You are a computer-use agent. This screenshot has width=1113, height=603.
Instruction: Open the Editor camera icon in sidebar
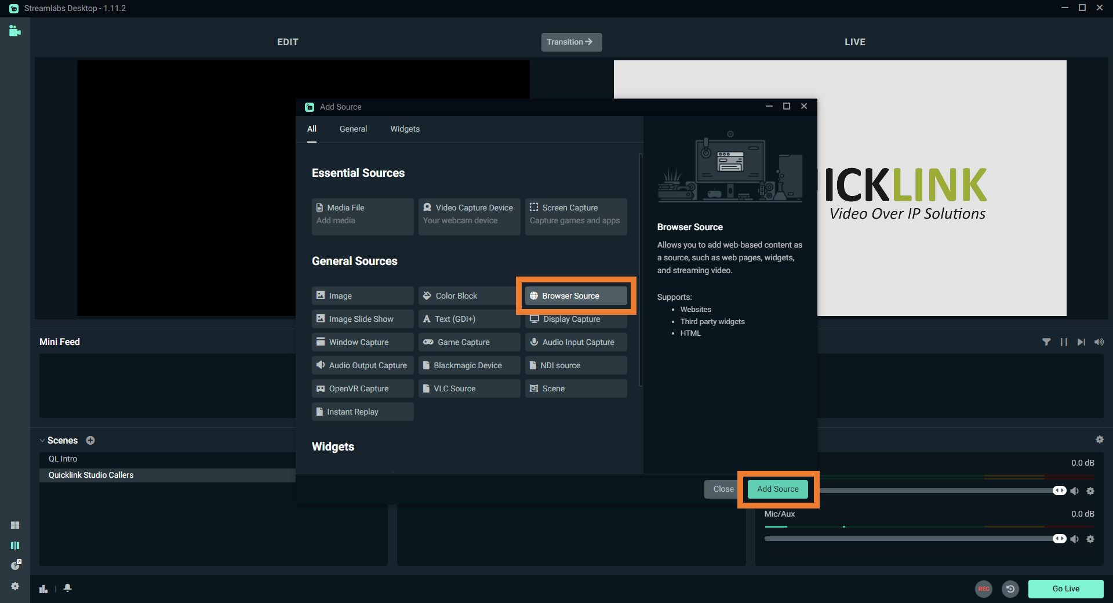(15, 31)
